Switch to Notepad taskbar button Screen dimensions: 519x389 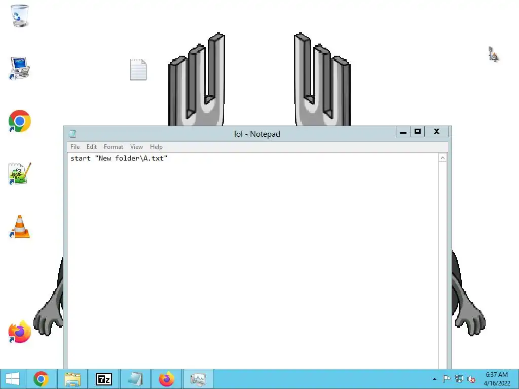[x=135, y=379]
